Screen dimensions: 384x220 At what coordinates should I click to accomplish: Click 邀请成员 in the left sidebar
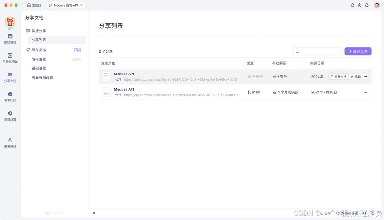point(10,143)
